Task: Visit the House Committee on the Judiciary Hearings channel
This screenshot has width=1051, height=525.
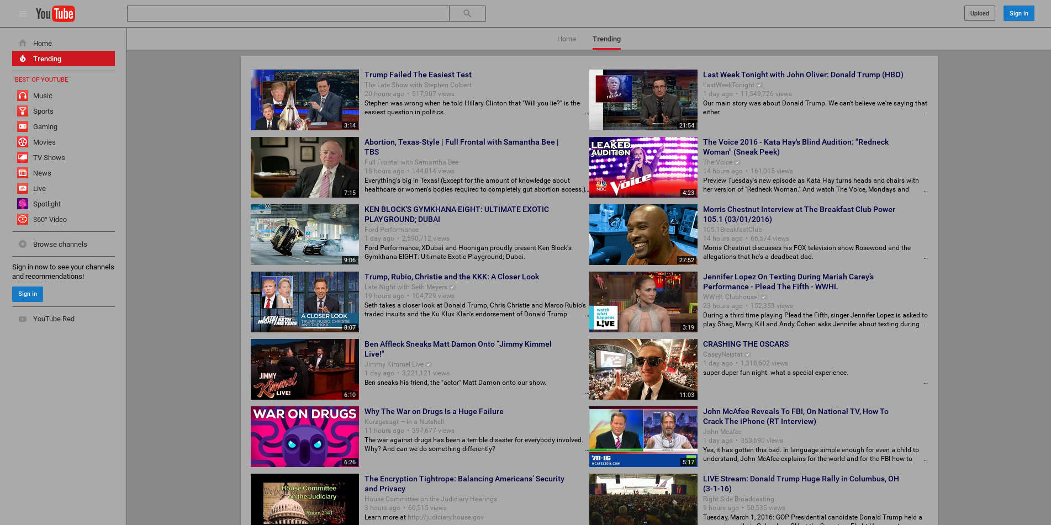Action: tap(431, 499)
